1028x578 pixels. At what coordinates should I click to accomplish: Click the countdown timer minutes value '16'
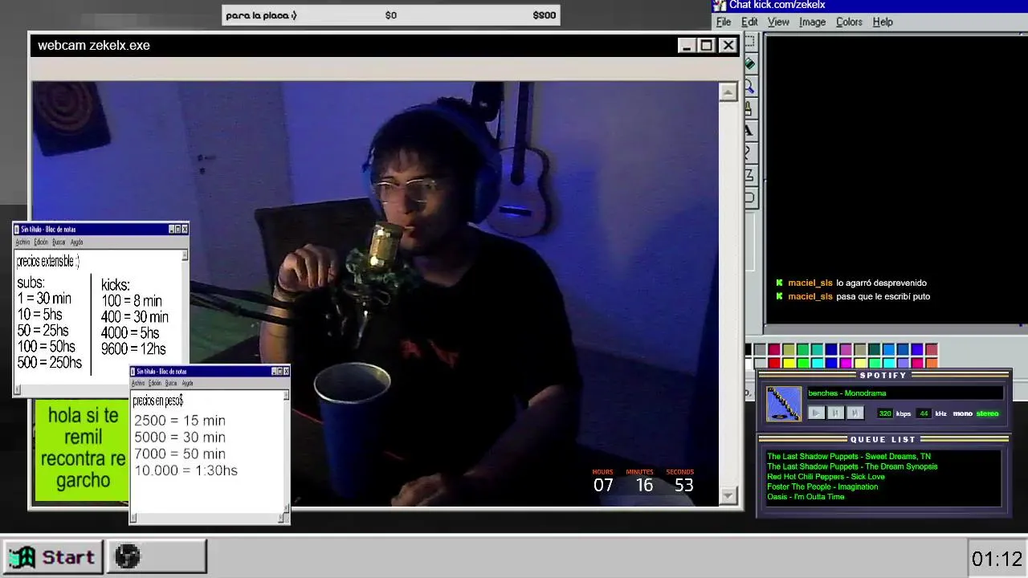[644, 485]
